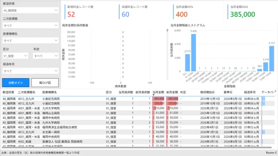Click the データバー column header
The width and height of the screenshot is (278, 156).
point(268,92)
